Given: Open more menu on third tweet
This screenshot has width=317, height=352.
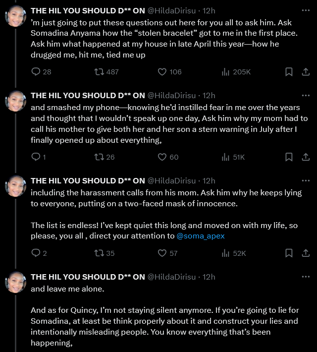Looking at the screenshot, I should click(x=306, y=180).
